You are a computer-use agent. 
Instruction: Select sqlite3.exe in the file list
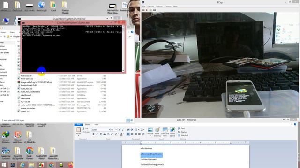25,112
